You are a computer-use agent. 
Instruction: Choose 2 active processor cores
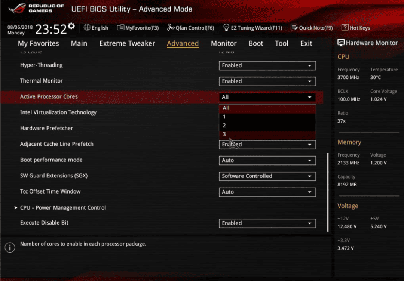267,126
